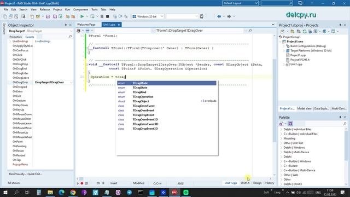Select Project1.cpp in the Projects tree
This screenshot has width=350, height=197.
tap(297, 55)
